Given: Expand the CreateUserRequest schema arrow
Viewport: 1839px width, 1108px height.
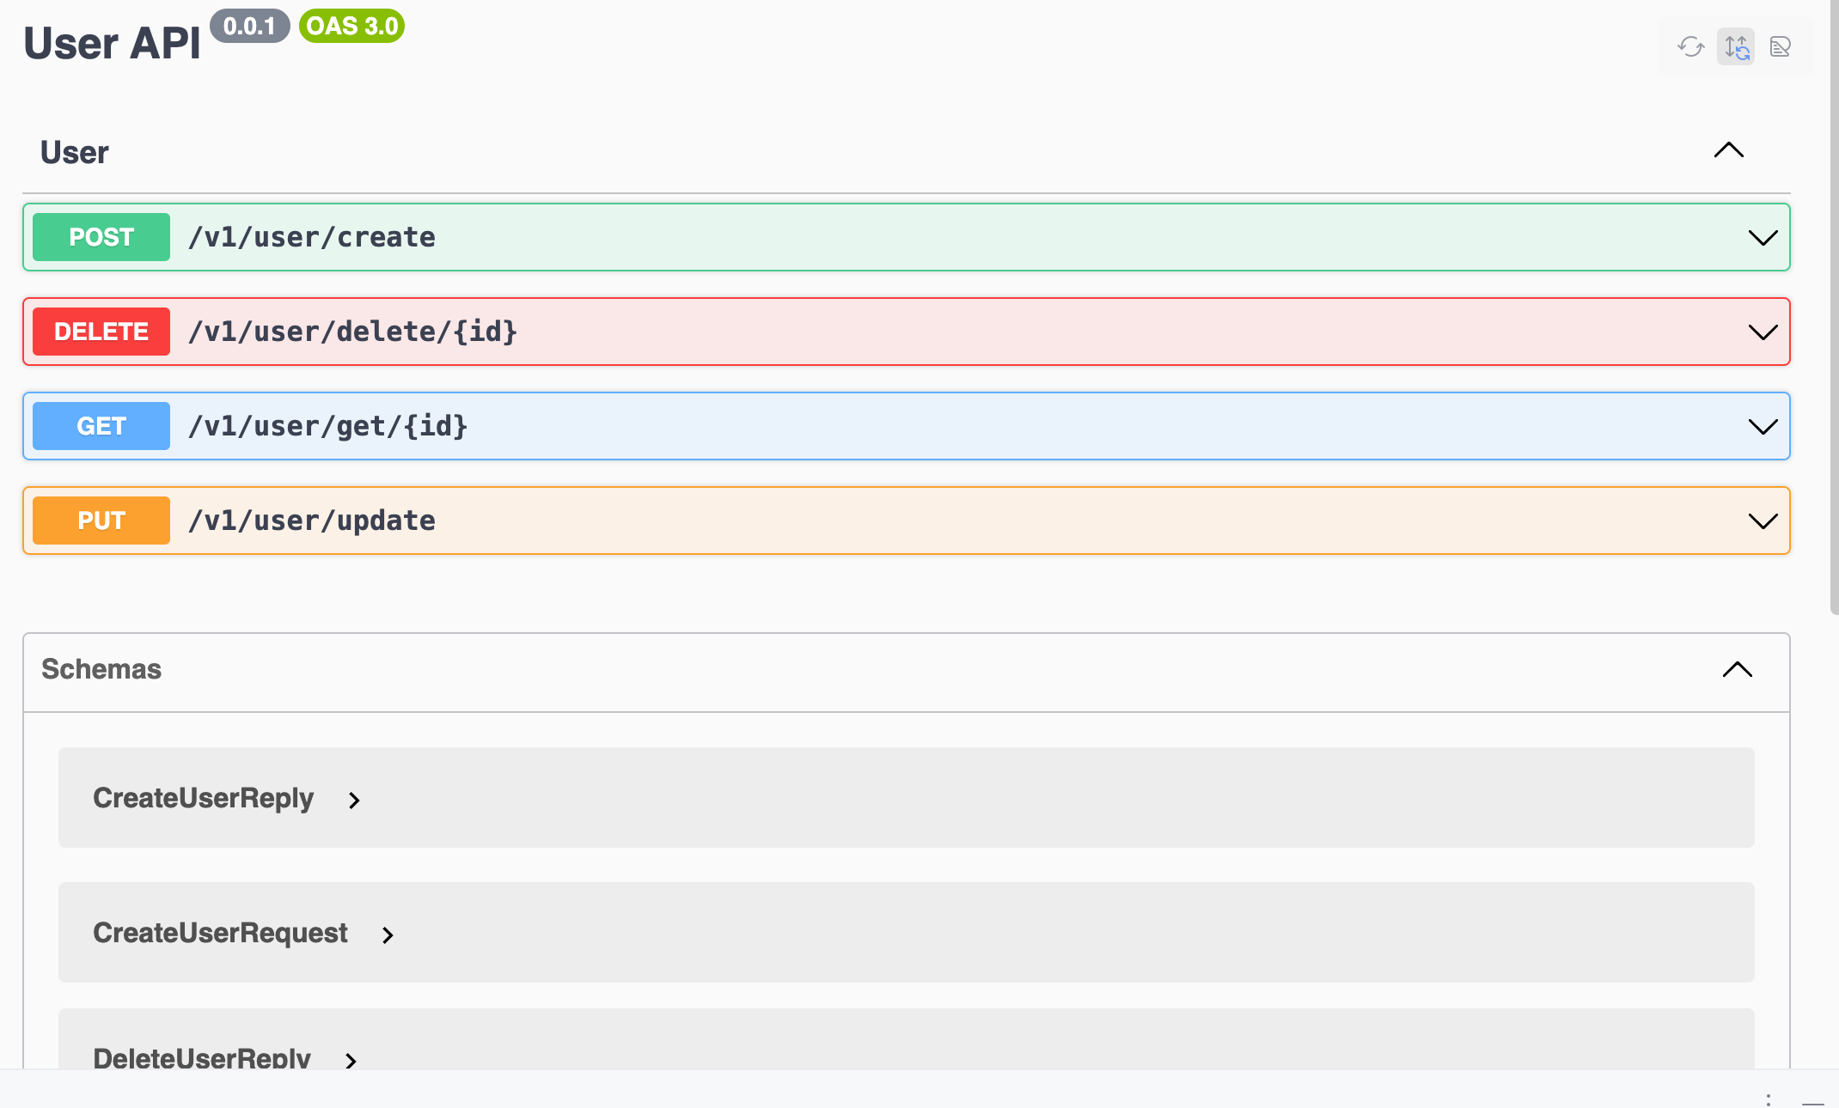Looking at the screenshot, I should point(388,935).
